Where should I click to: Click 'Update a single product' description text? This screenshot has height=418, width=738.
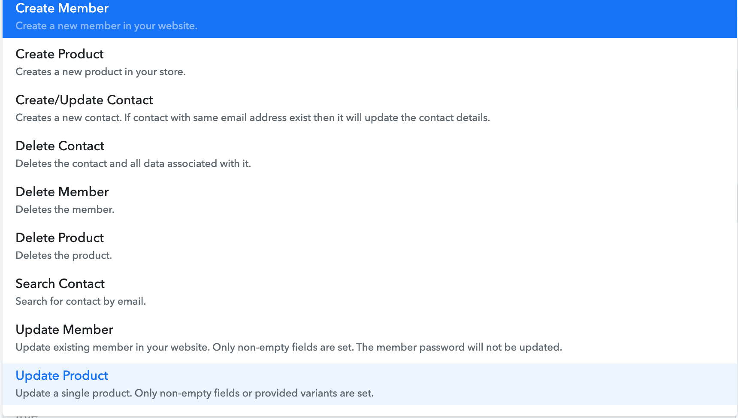tap(194, 393)
